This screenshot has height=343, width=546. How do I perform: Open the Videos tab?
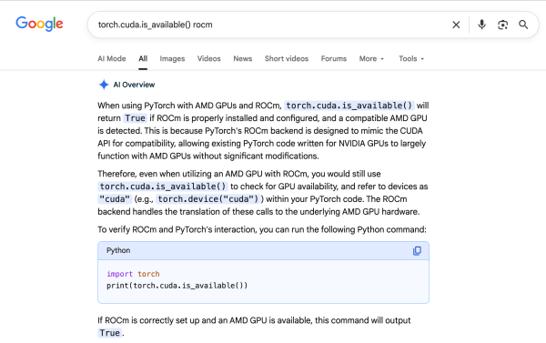(209, 58)
